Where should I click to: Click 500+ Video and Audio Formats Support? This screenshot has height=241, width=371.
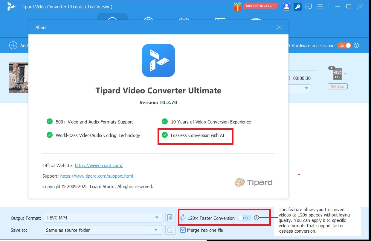pos(94,122)
